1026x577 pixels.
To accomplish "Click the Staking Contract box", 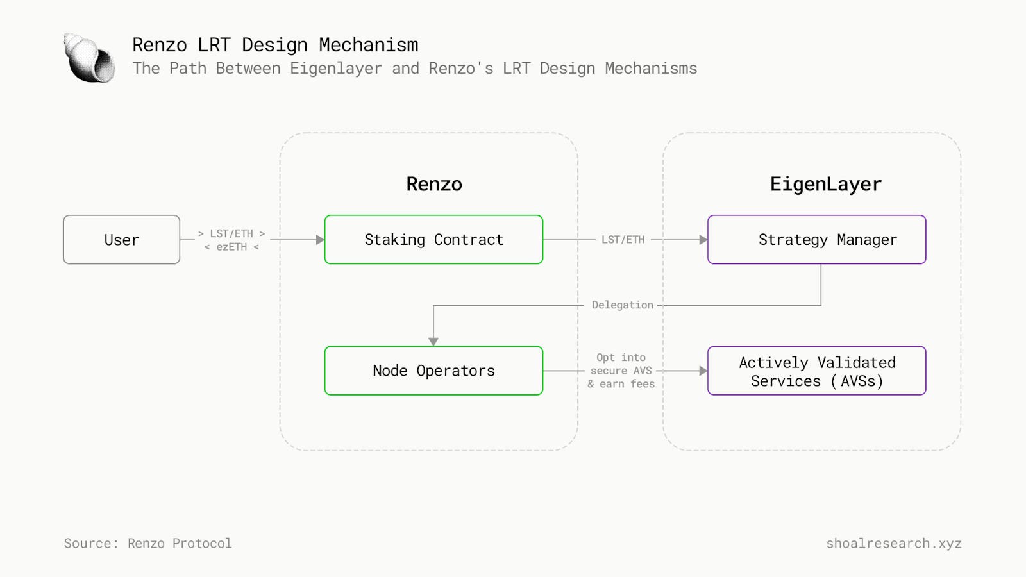I will coord(433,240).
